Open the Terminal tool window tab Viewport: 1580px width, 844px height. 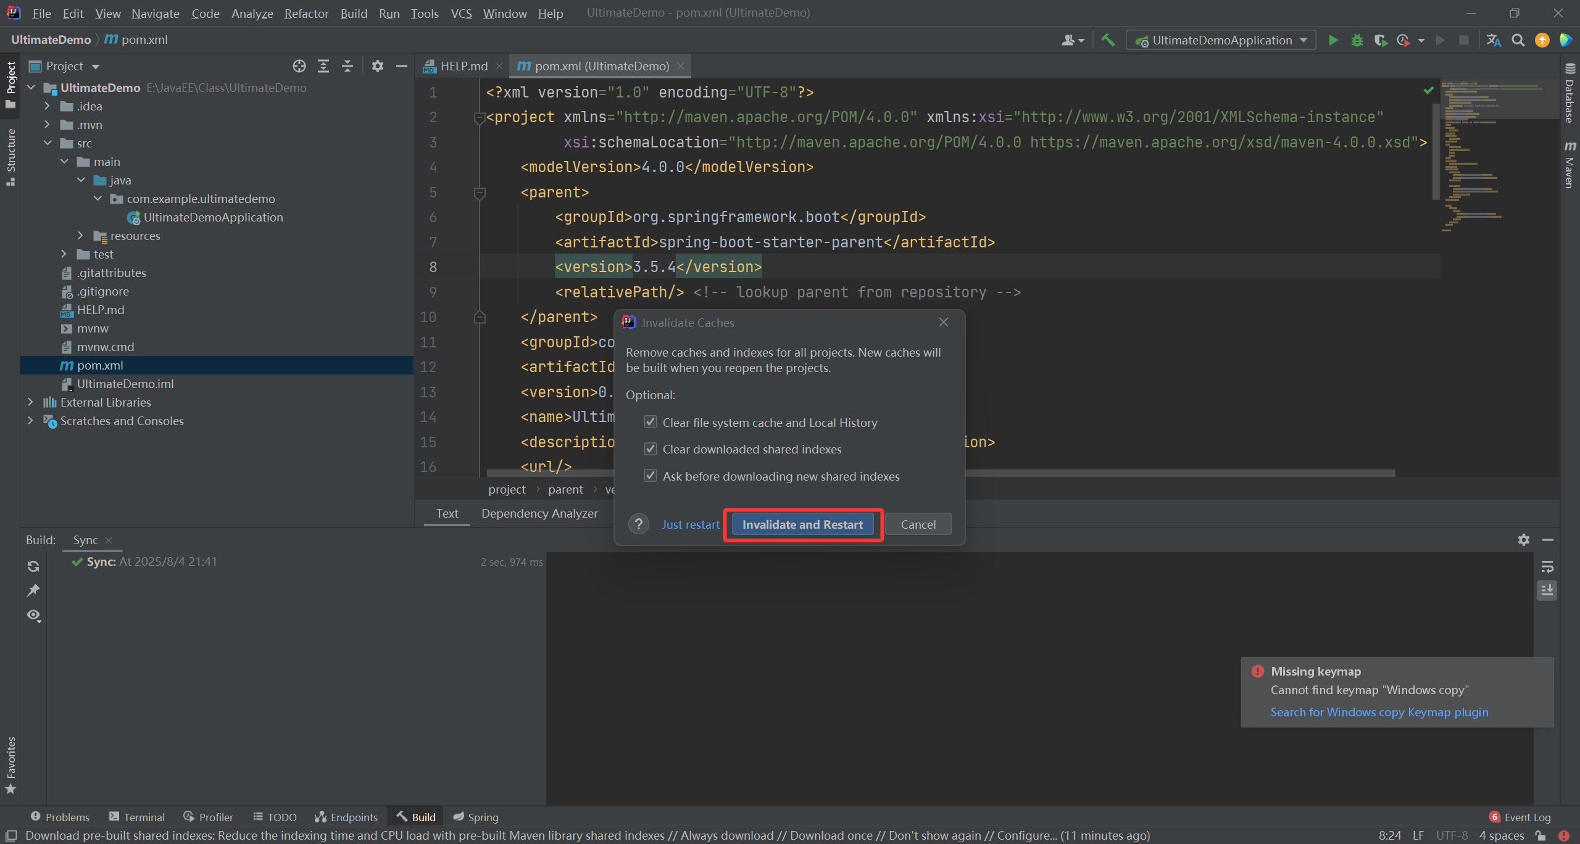point(137,817)
